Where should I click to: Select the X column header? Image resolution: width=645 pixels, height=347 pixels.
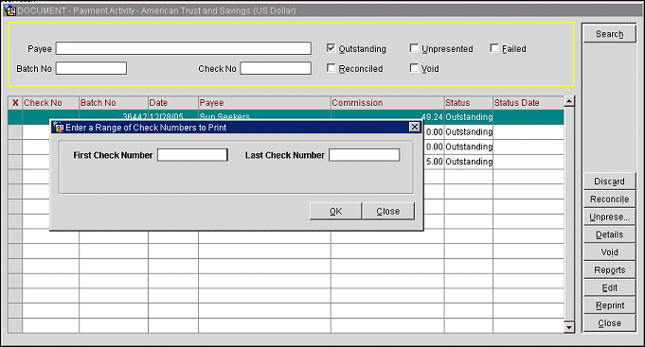tap(15, 103)
